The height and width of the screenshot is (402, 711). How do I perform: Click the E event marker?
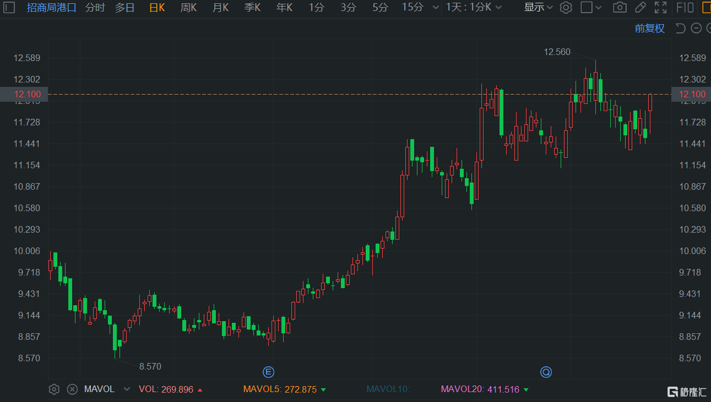[x=268, y=372]
